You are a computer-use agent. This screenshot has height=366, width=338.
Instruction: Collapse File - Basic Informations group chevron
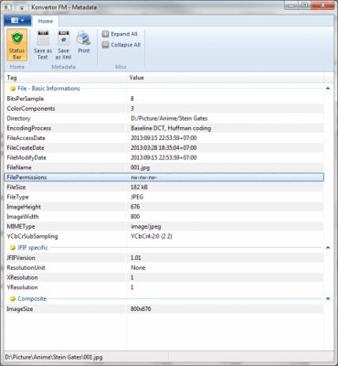328,89
